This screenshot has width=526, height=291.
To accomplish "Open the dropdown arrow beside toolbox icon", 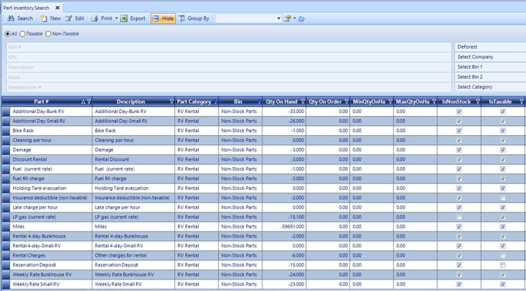I will click(294, 19).
